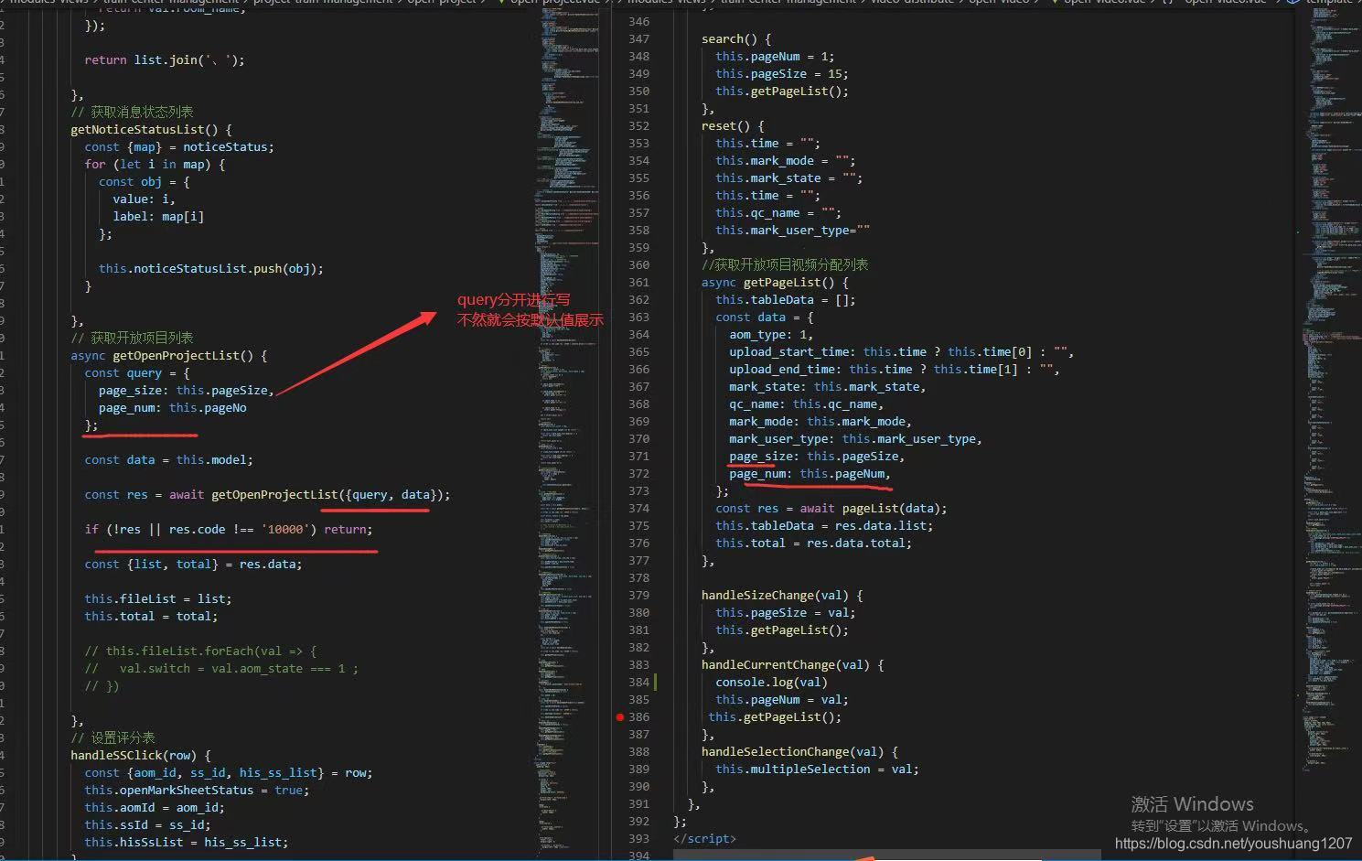
Task: Click 'handleSelectionChange(val) {' method
Action: coord(799,752)
